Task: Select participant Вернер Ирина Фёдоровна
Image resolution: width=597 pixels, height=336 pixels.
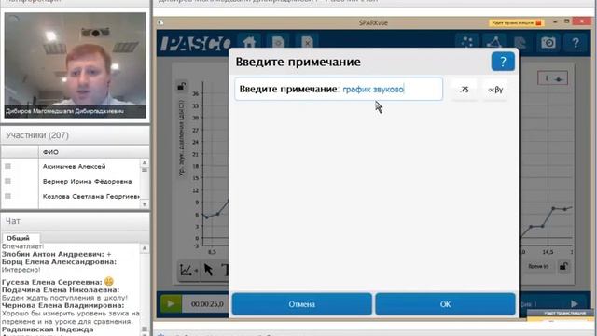Action: (x=87, y=181)
